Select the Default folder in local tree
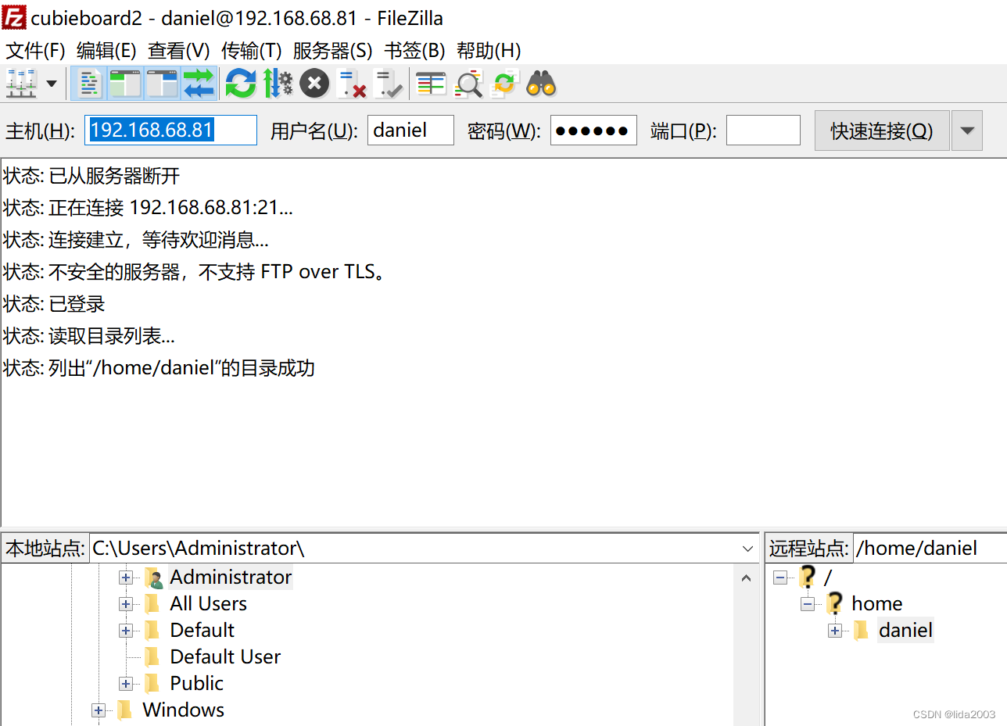Image resolution: width=1007 pixels, height=726 pixels. click(202, 631)
